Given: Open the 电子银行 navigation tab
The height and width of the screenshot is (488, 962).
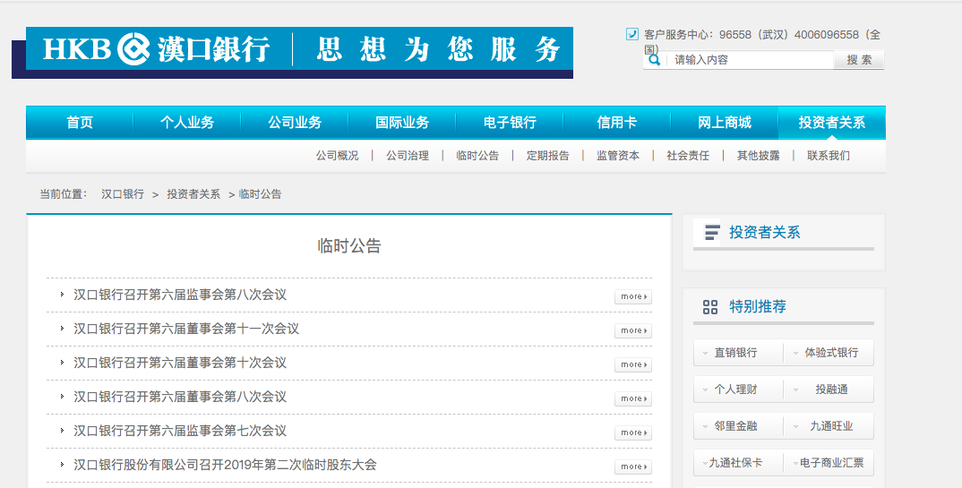Looking at the screenshot, I should point(510,123).
